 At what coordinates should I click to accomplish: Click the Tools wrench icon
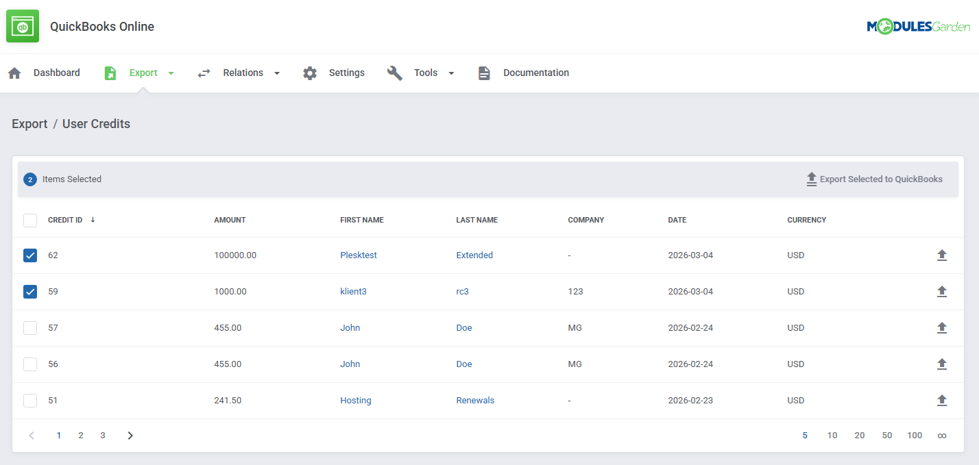(x=395, y=73)
